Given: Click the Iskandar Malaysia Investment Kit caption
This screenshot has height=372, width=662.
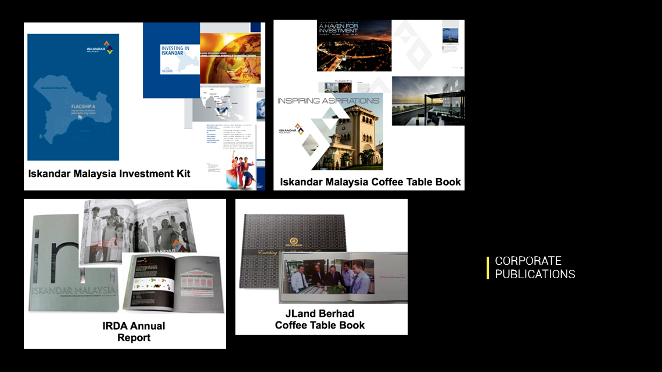Looking at the screenshot, I should [109, 173].
